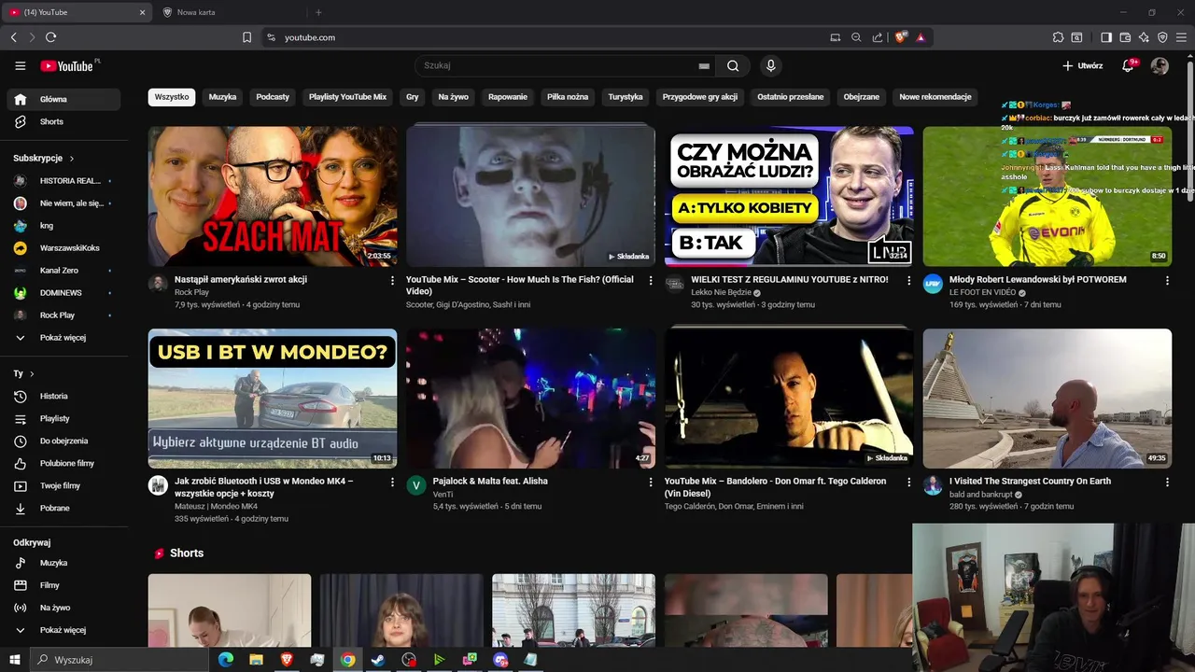Image resolution: width=1195 pixels, height=672 pixels.
Task: Open title I Visited The Strangest Country On Earth
Action: [1030, 482]
